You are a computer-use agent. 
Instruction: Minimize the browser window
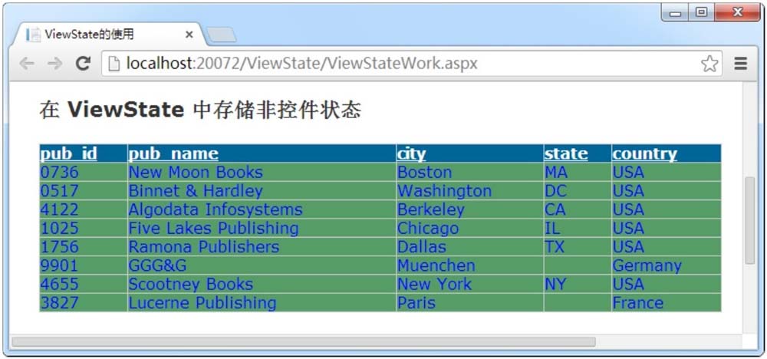[x=676, y=12]
